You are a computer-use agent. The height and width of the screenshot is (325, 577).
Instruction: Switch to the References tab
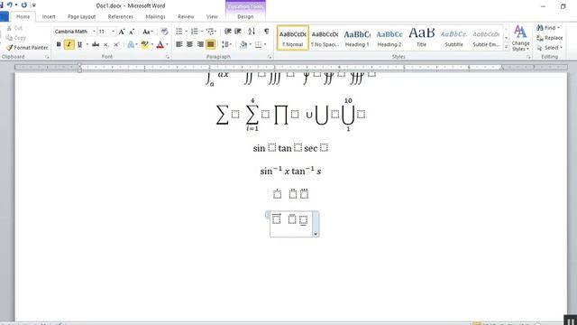[x=120, y=16]
